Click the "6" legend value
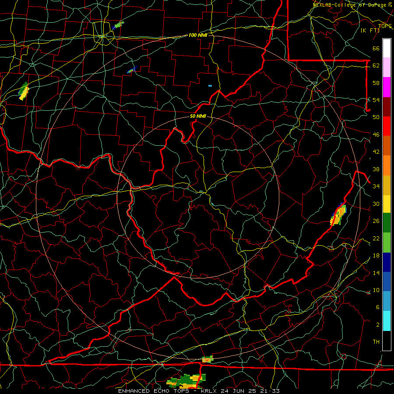 [377, 307]
